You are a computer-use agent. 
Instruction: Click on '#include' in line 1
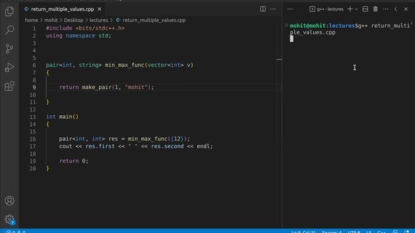tap(59, 28)
